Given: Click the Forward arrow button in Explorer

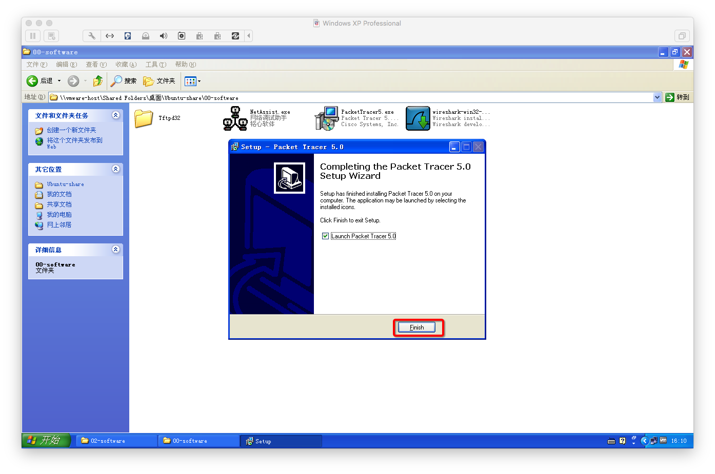Looking at the screenshot, I should pyautogui.click(x=73, y=81).
